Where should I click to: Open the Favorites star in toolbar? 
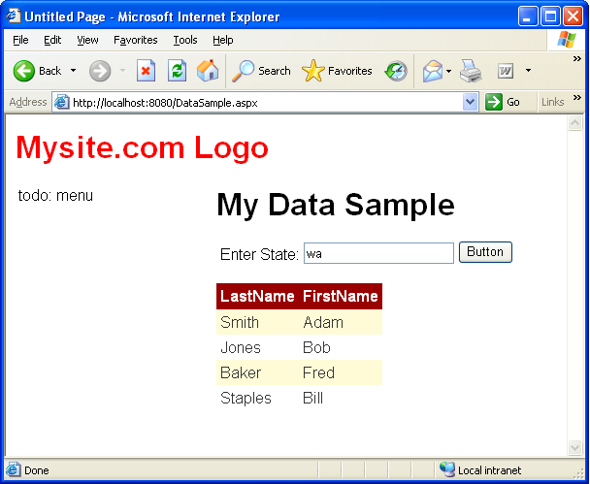click(337, 71)
